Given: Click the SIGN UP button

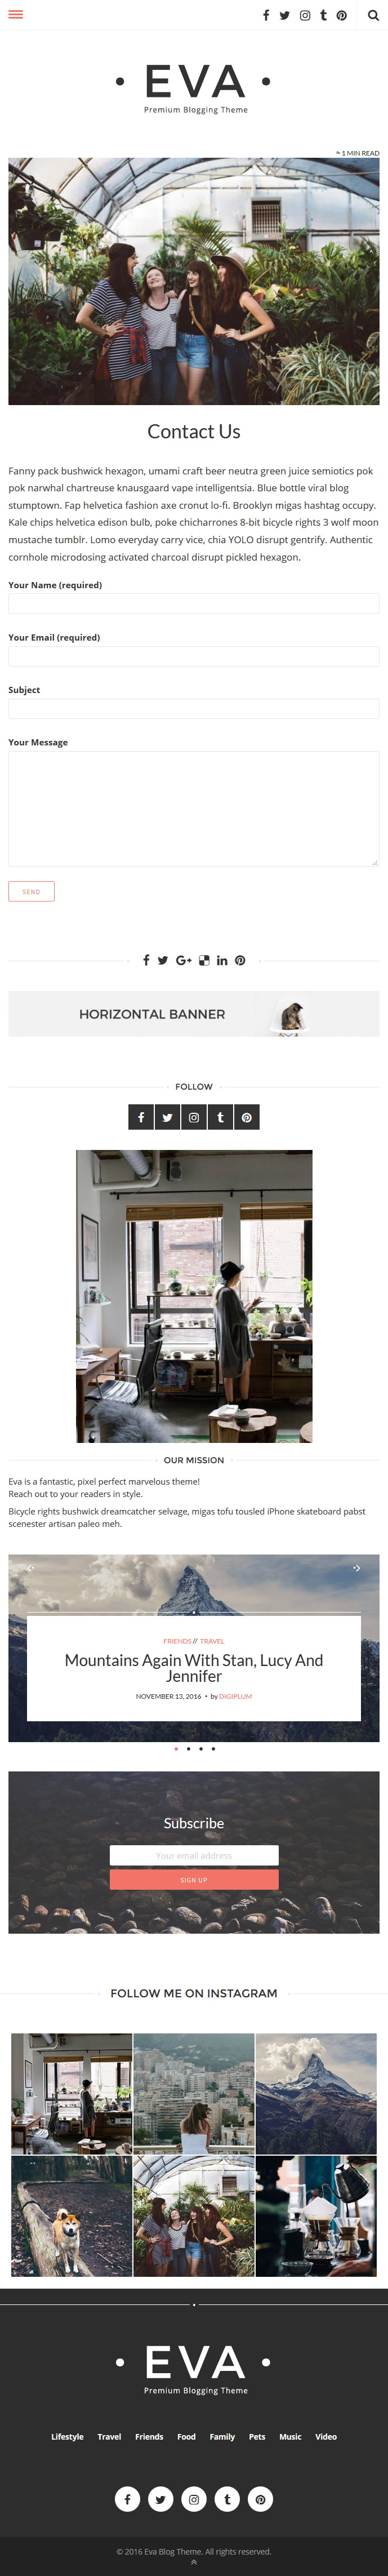Looking at the screenshot, I should (194, 1880).
